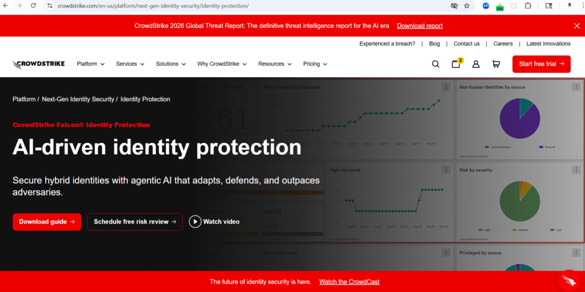Viewport: 585px width, 292px height.
Task: Click the Risk by severity pie chart
Action: click(519, 201)
